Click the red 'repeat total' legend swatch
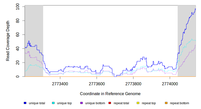 (x=110, y=103)
